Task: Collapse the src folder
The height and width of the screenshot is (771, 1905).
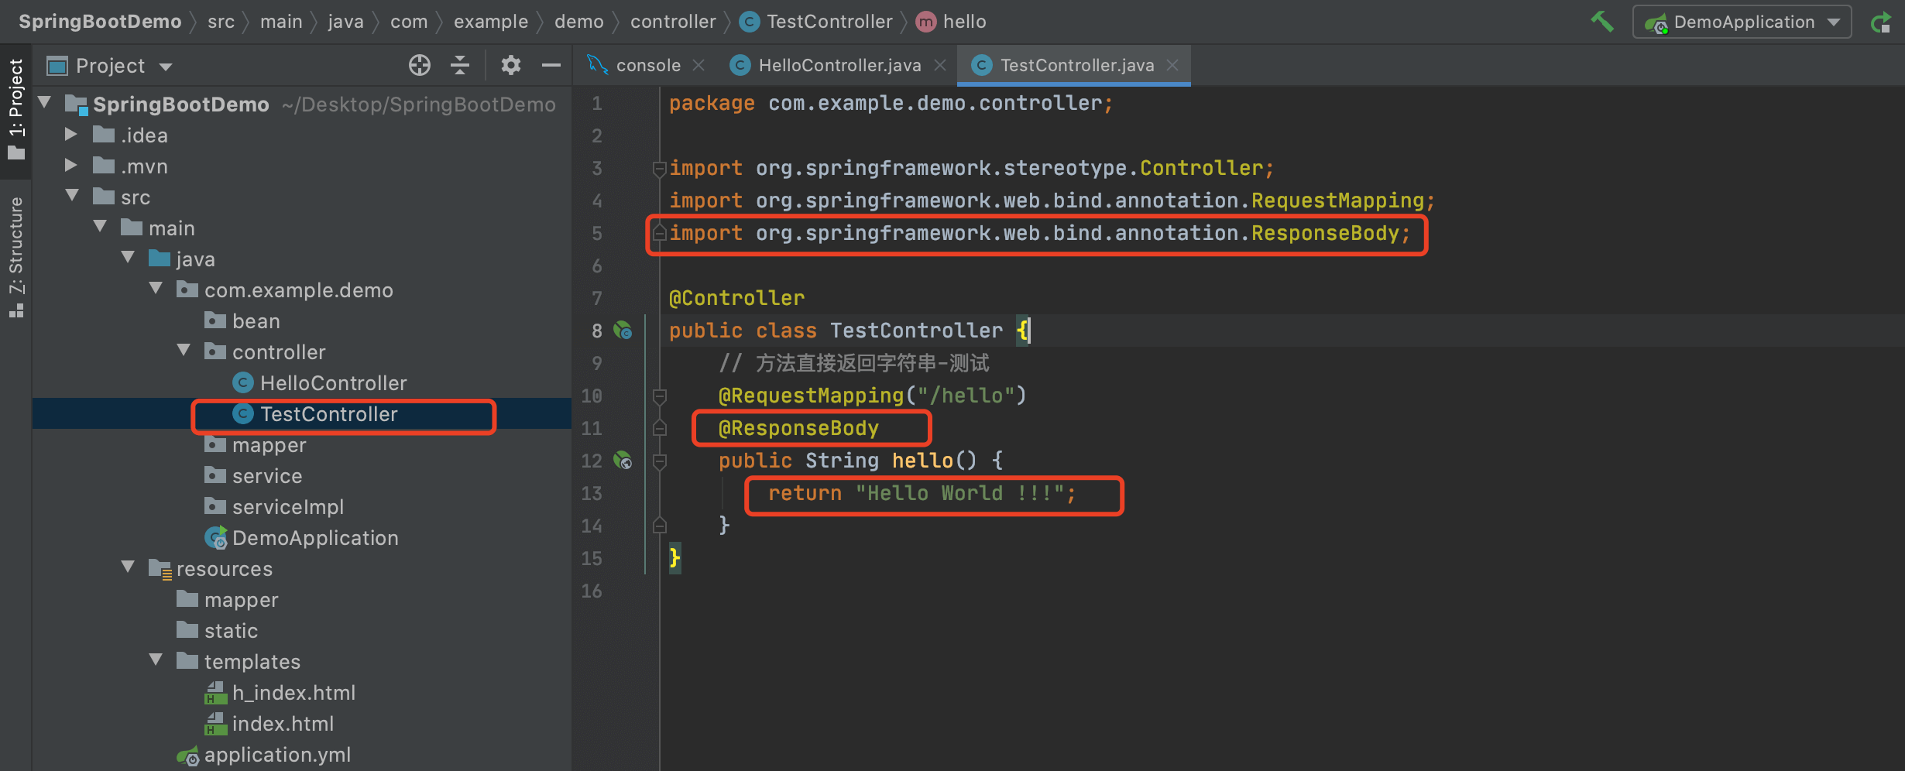Action: point(73,197)
